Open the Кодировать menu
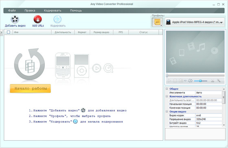Viewport: 228px width, 148px height. click(x=53, y=11)
